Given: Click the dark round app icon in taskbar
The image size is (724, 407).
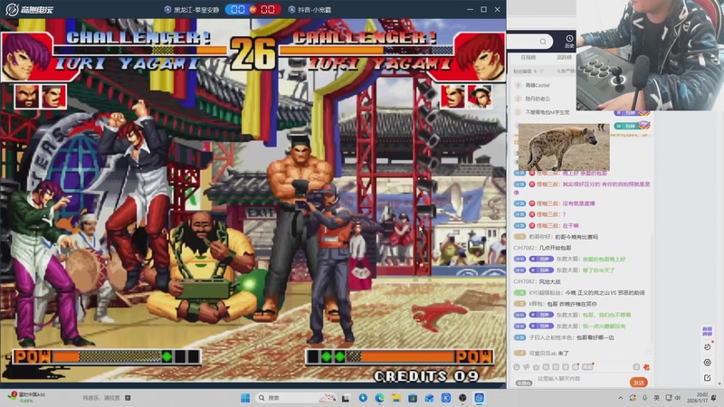Looking at the screenshot, I should click(462, 398).
